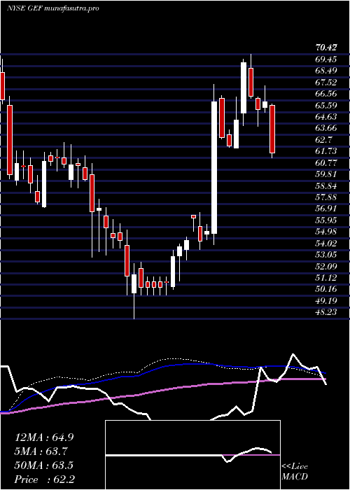Screen dimensions: 350x490
Task: Click the 70.42 price axis label
Action: point(326,48)
